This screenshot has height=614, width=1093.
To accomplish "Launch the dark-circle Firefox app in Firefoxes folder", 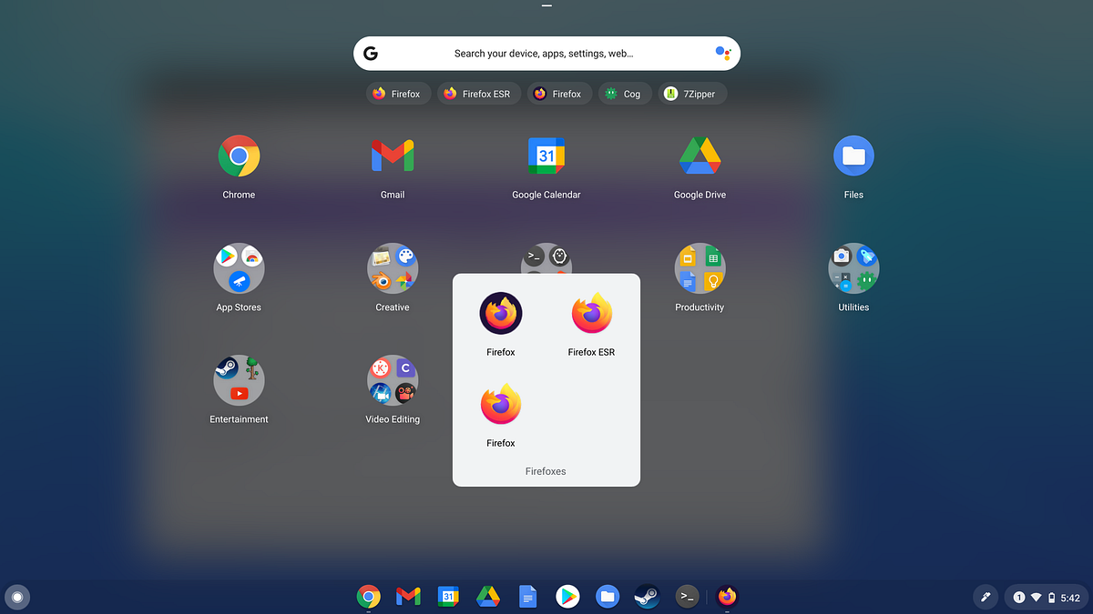I will coord(501,314).
